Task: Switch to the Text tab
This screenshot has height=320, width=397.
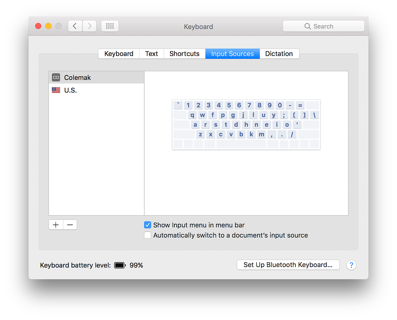Action: pos(151,54)
